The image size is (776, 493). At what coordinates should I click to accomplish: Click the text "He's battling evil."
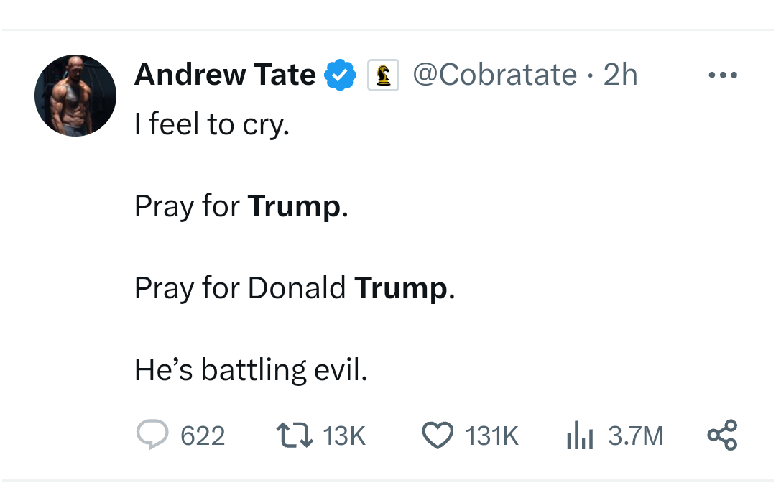251,370
